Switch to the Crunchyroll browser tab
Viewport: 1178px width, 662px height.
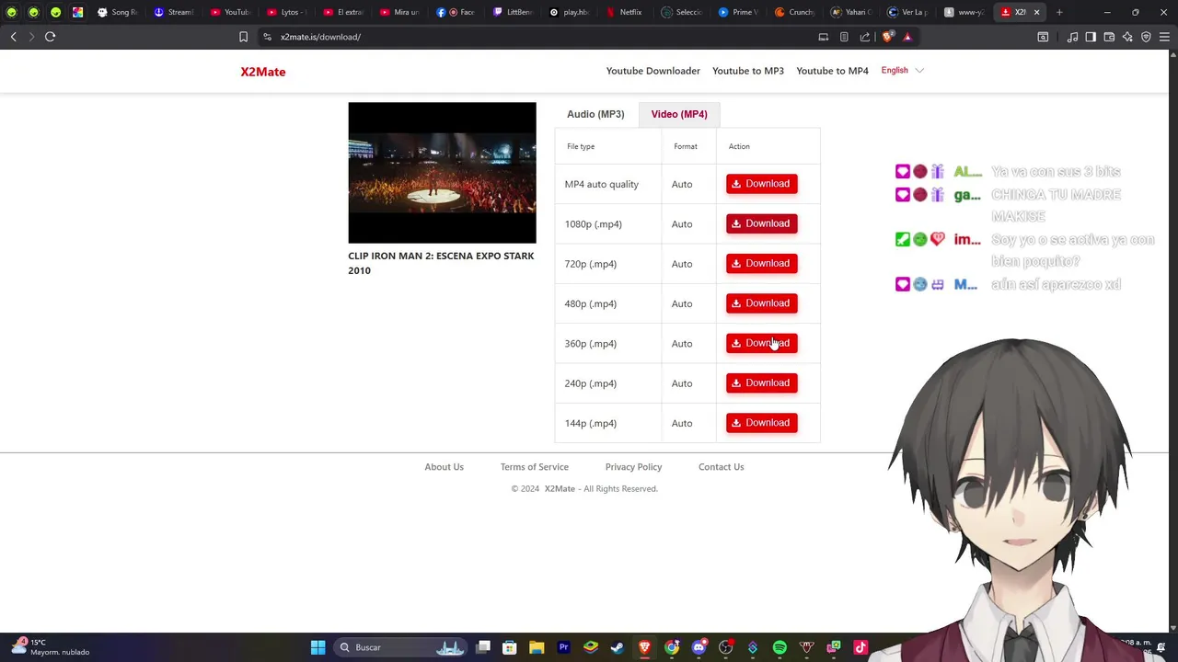794,12
